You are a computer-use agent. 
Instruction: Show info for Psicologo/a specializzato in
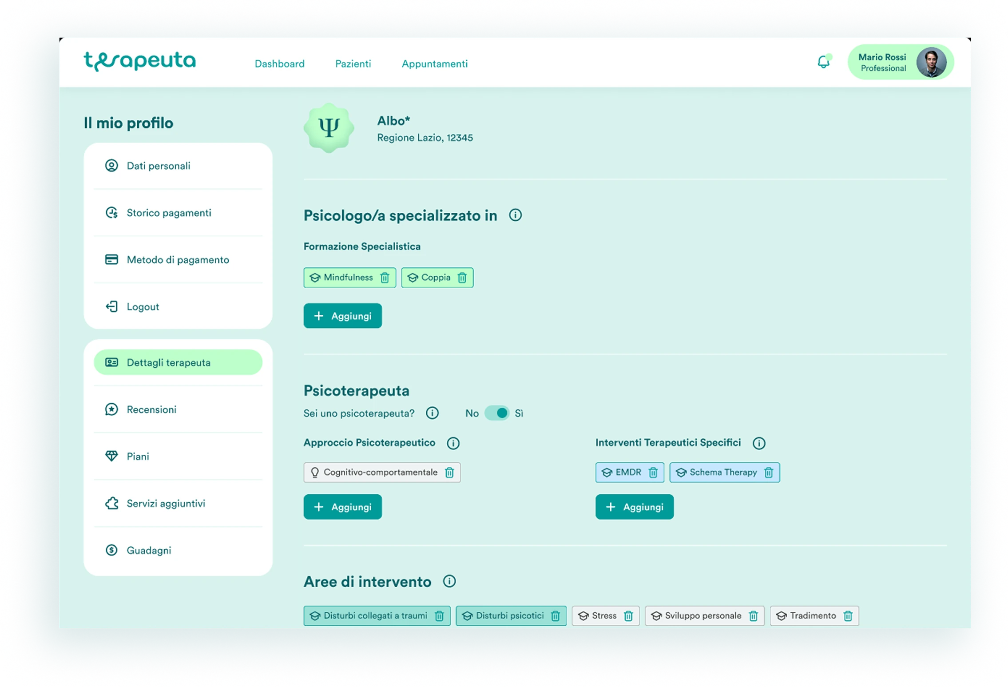515,215
